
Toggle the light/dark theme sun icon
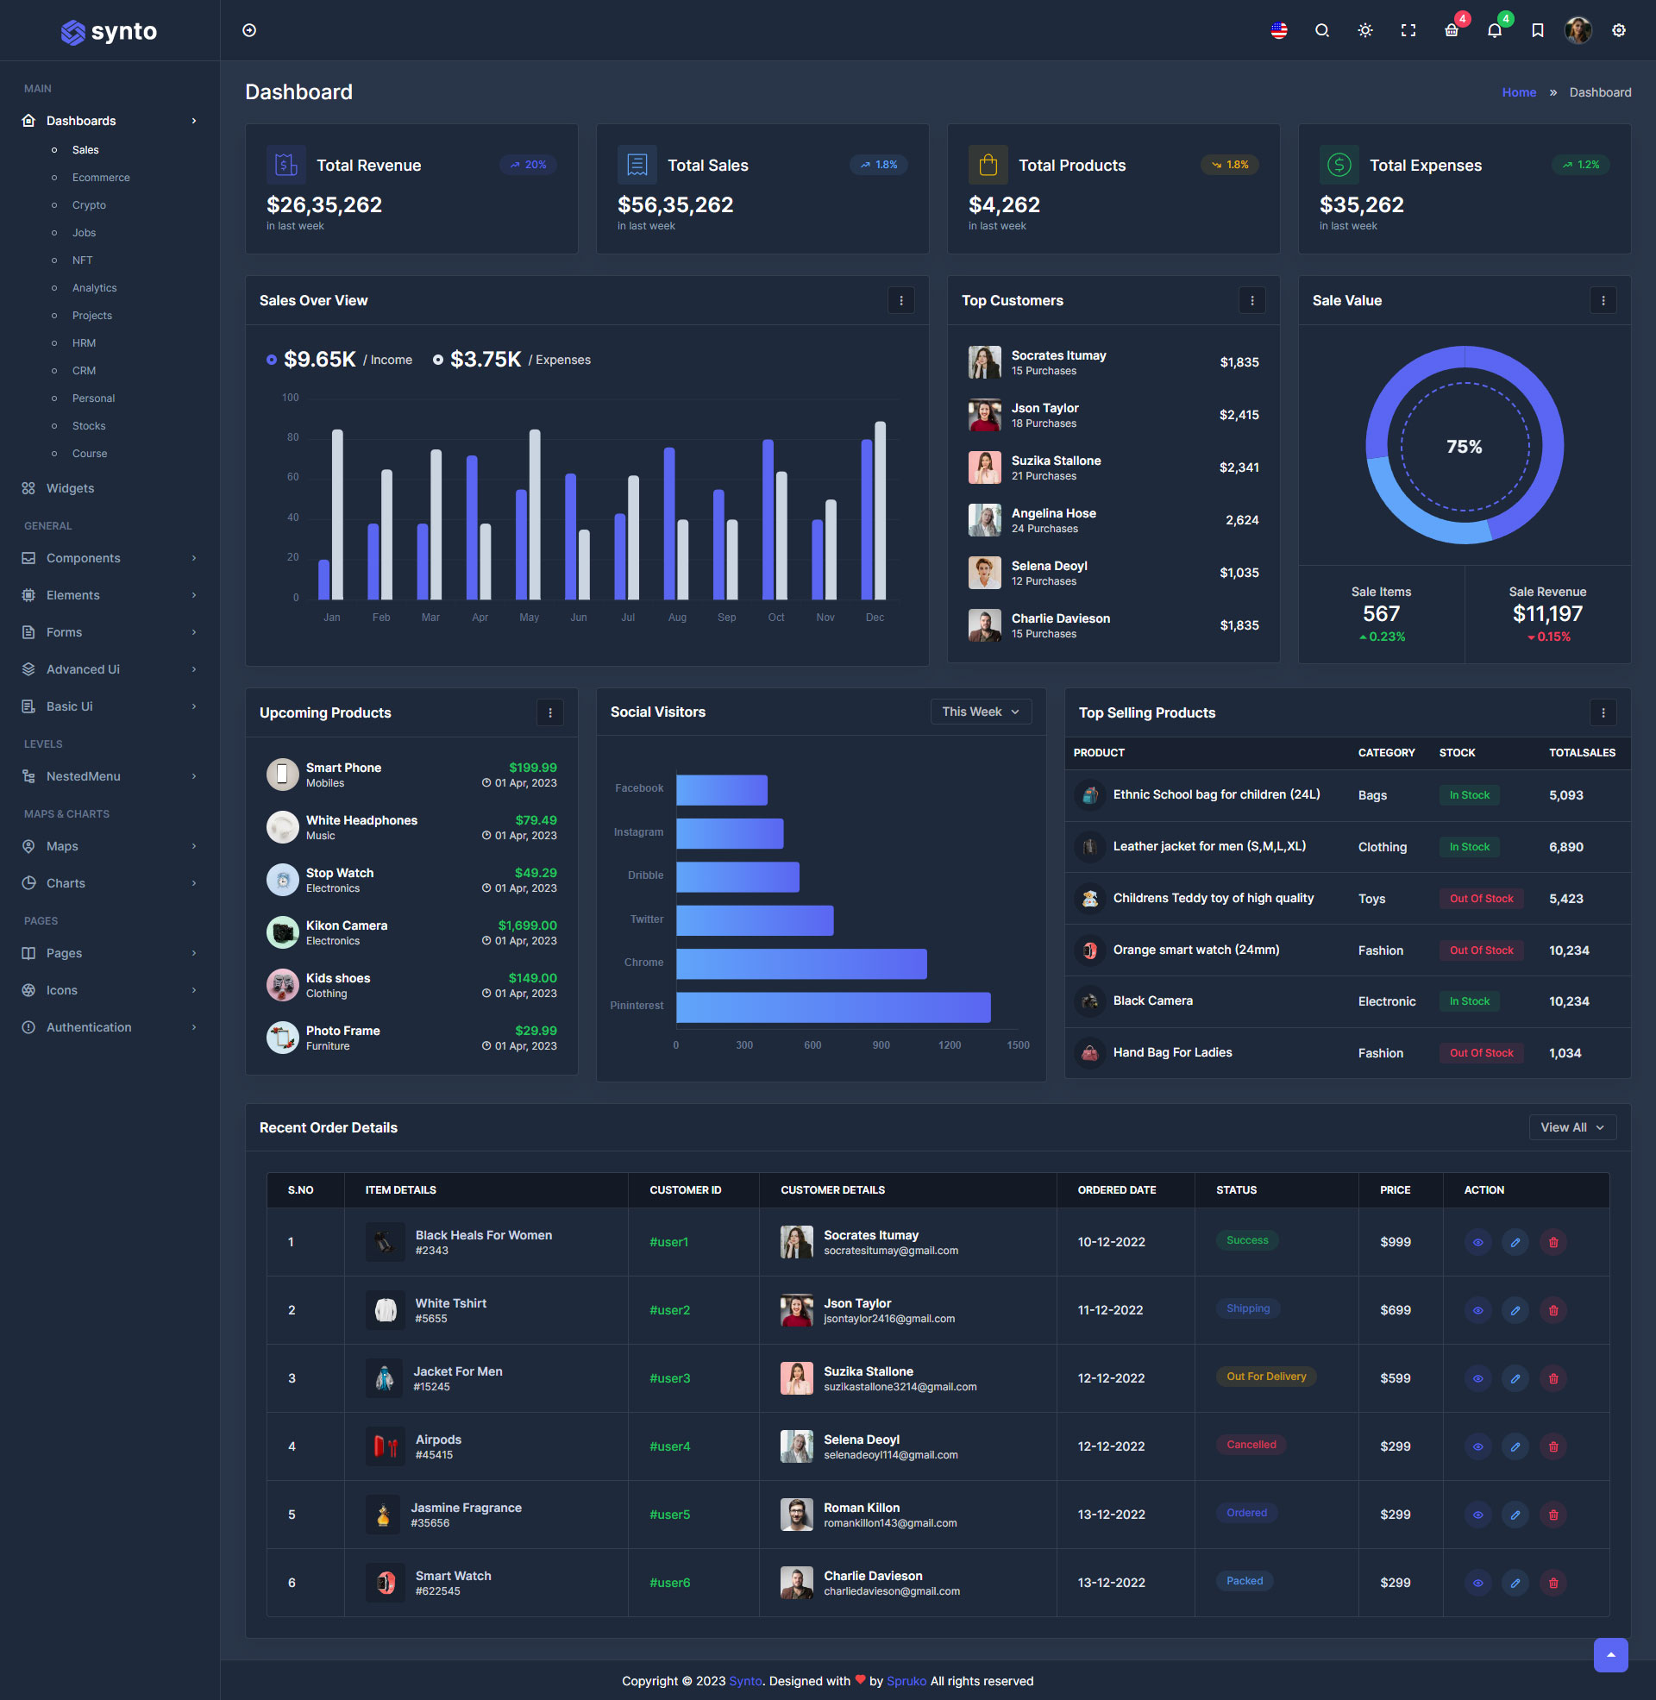(x=1364, y=30)
